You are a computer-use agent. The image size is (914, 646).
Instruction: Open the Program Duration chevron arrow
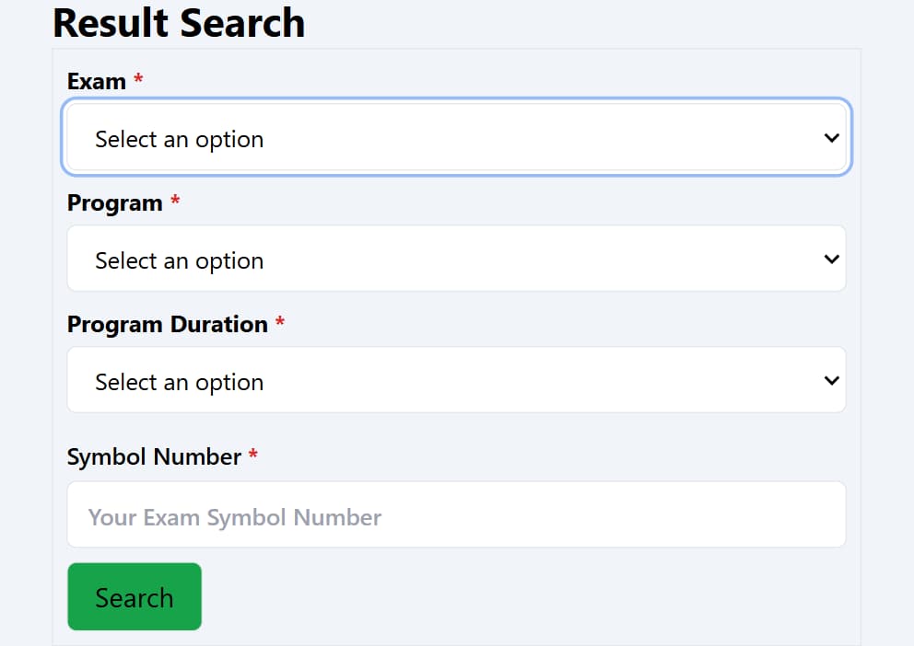(830, 380)
